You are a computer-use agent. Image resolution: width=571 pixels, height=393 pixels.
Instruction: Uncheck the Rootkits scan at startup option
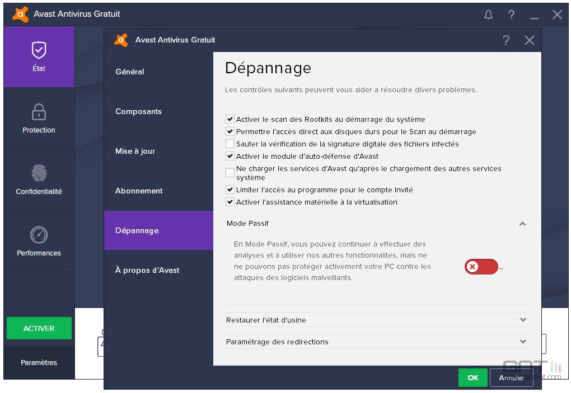[x=230, y=119]
